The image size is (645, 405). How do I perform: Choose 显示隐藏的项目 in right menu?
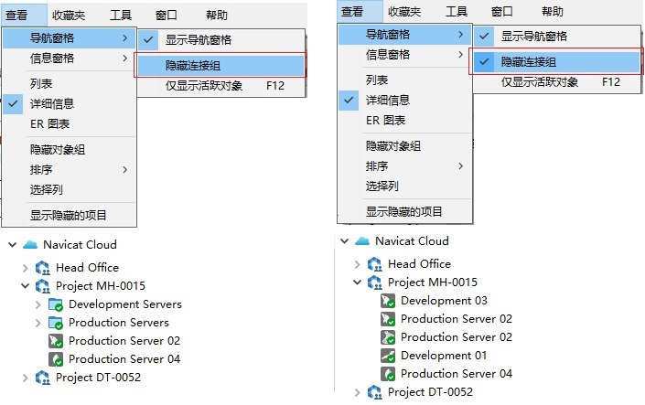click(x=404, y=211)
